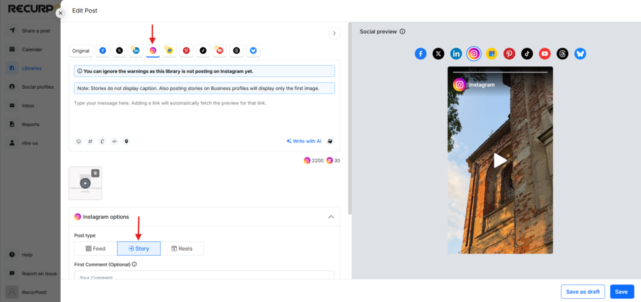Select the Instagram editor tab
This screenshot has width=641, height=302.
[x=153, y=51]
